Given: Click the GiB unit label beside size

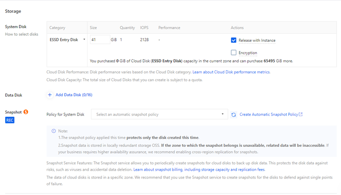Looking at the screenshot, I should (114, 40).
